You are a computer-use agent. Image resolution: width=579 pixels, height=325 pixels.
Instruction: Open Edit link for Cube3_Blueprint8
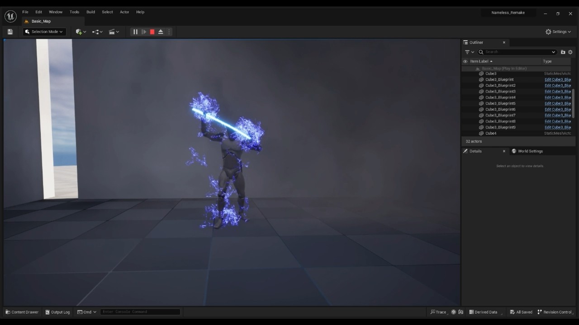click(x=558, y=121)
